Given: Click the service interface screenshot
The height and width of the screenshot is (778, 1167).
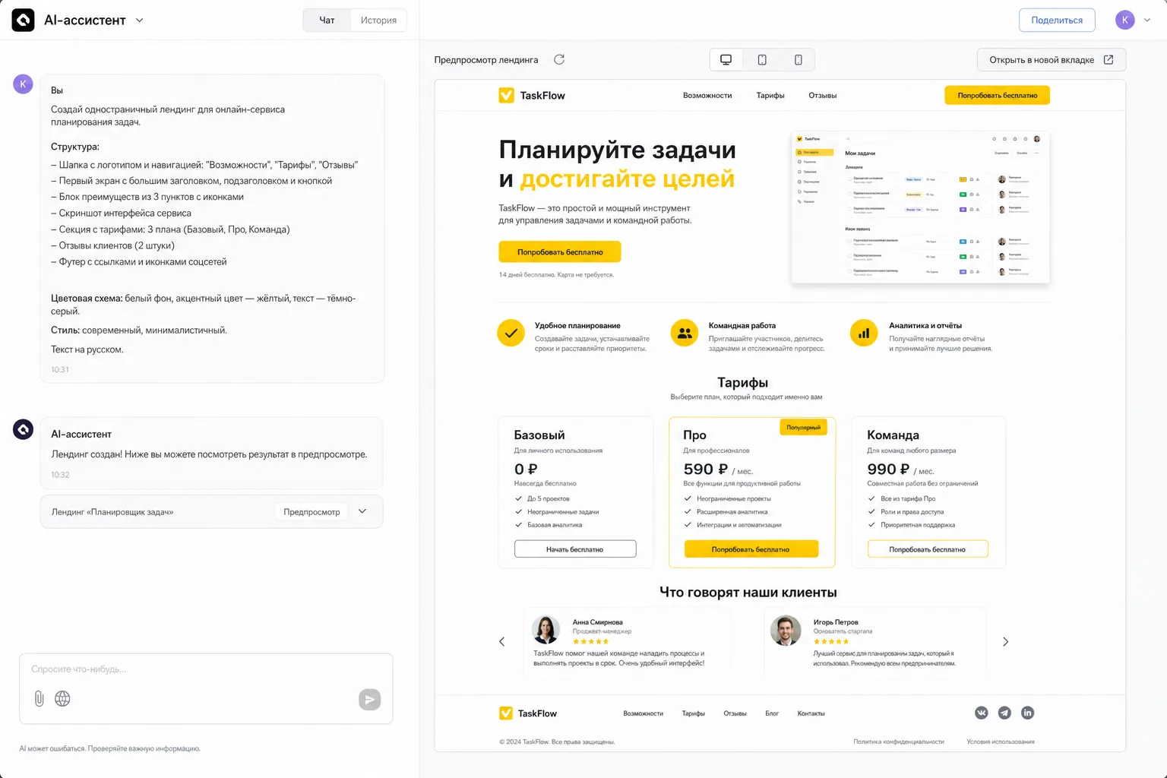Looking at the screenshot, I should [x=920, y=207].
